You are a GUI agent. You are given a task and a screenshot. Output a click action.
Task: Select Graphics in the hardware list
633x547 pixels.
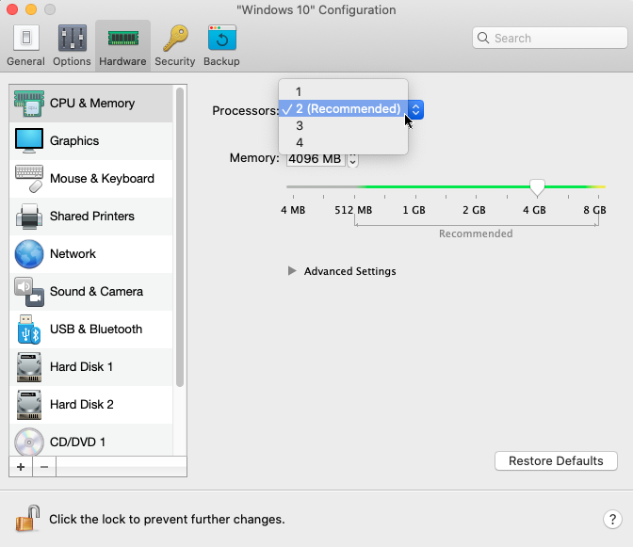click(x=91, y=141)
